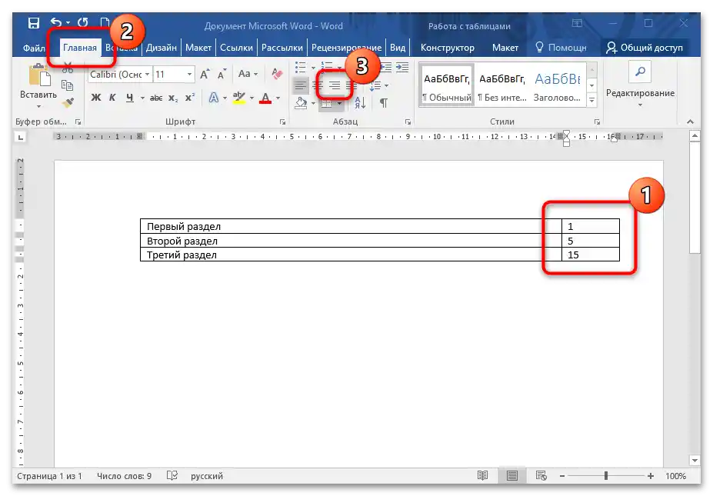Viewport: 713px width, 496px height.
Task: Toggle align left paragraph button
Action: tap(300, 85)
